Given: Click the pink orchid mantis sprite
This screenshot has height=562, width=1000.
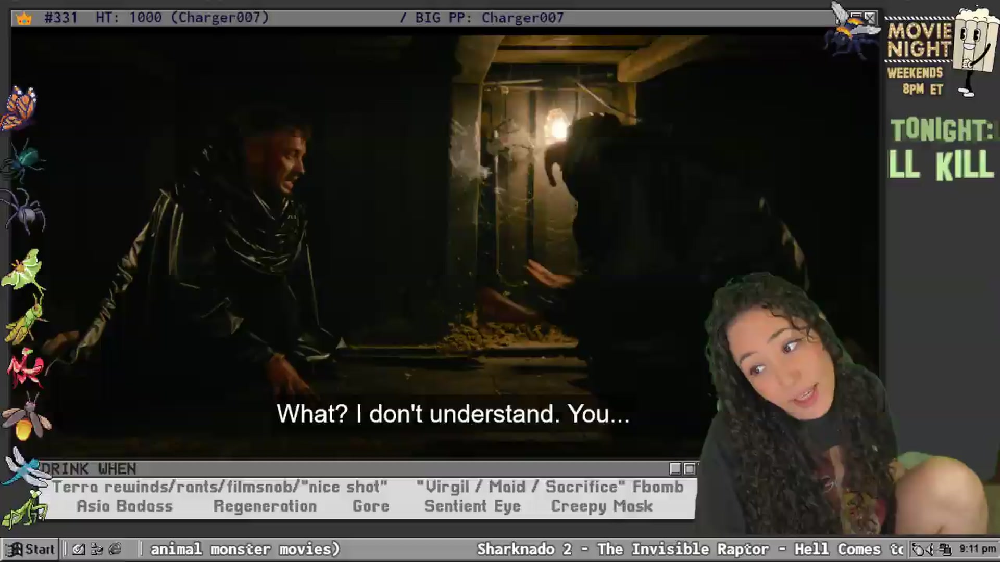Looking at the screenshot, I should click(25, 368).
